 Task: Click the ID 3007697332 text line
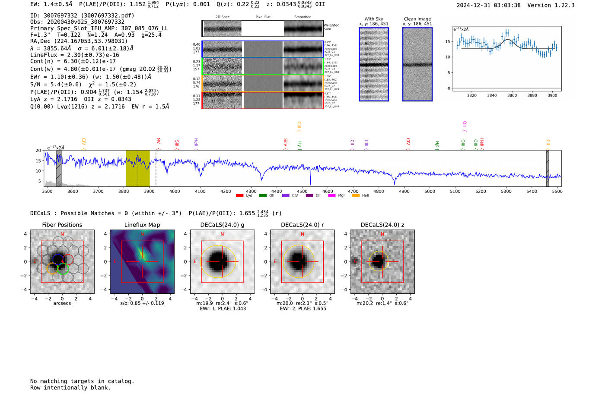pos(82,16)
